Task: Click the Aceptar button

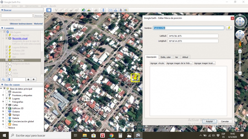Action: tap(209, 121)
